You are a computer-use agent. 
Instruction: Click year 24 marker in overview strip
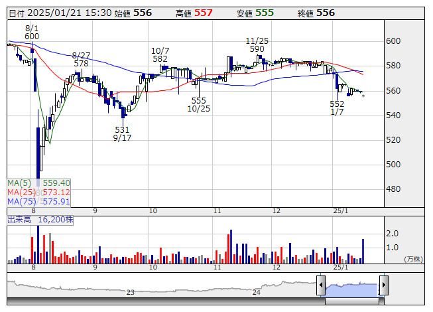point(256,292)
